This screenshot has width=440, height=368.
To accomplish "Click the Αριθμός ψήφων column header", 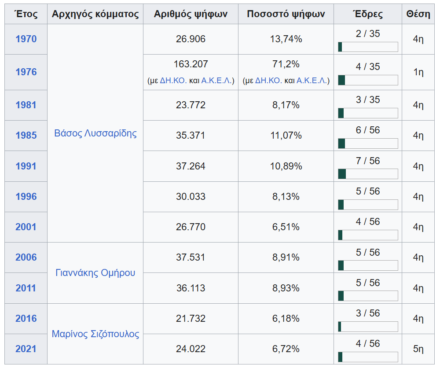I will pos(191,14).
